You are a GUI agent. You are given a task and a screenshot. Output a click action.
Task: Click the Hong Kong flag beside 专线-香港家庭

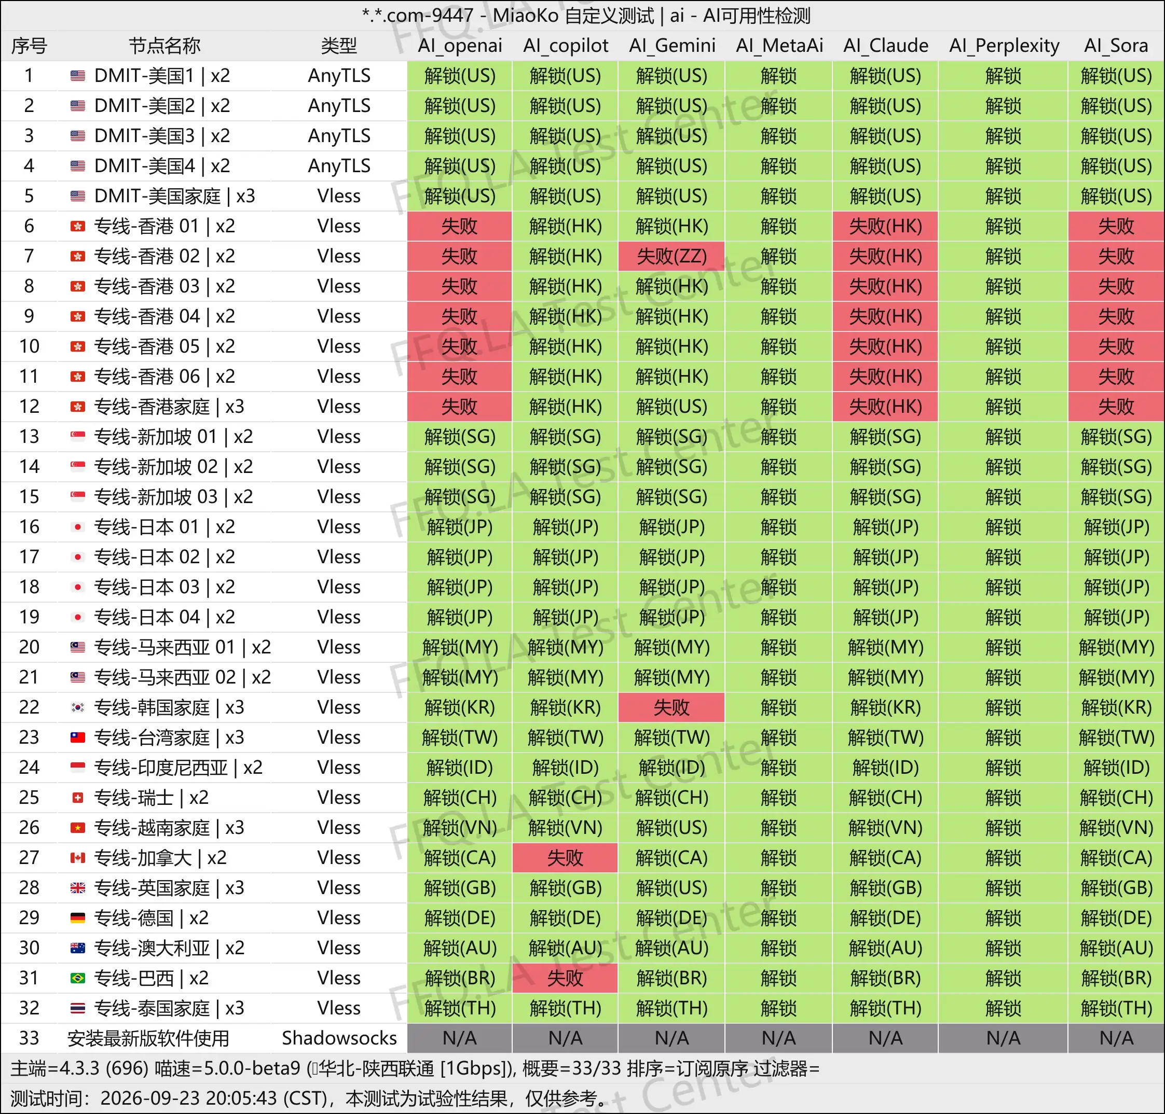click(77, 406)
